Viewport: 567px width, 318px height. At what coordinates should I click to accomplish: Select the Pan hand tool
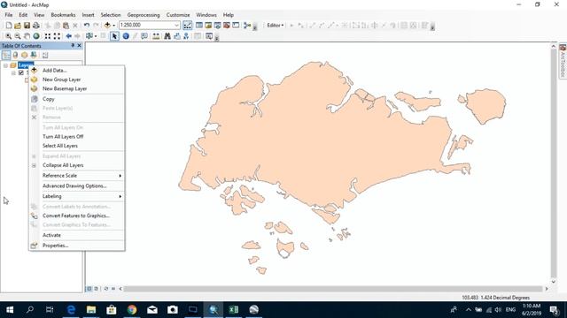(x=27, y=36)
